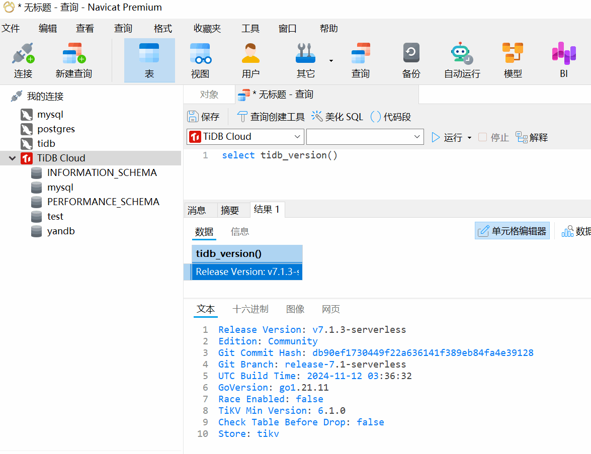Select the Data (数据) sub-tab
Viewport: 591px width, 454px height.
(x=204, y=232)
